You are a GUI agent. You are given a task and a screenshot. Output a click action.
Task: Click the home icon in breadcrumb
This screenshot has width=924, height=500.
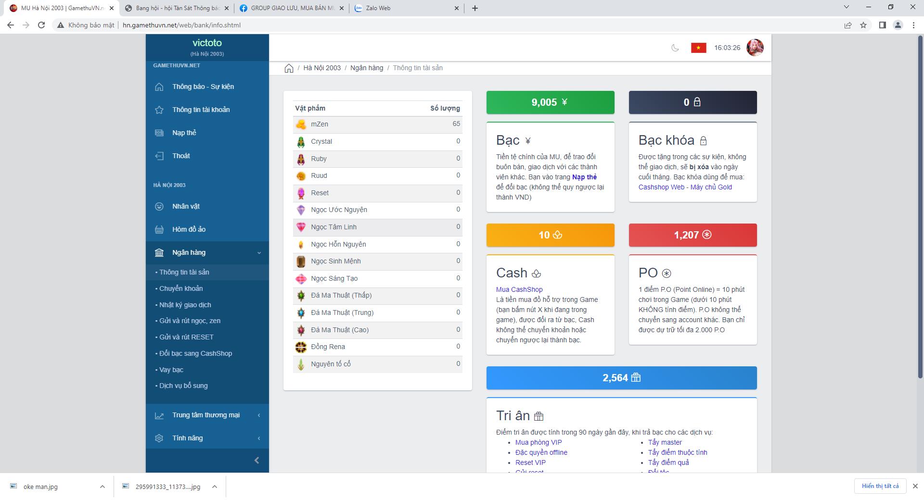pyautogui.click(x=289, y=68)
